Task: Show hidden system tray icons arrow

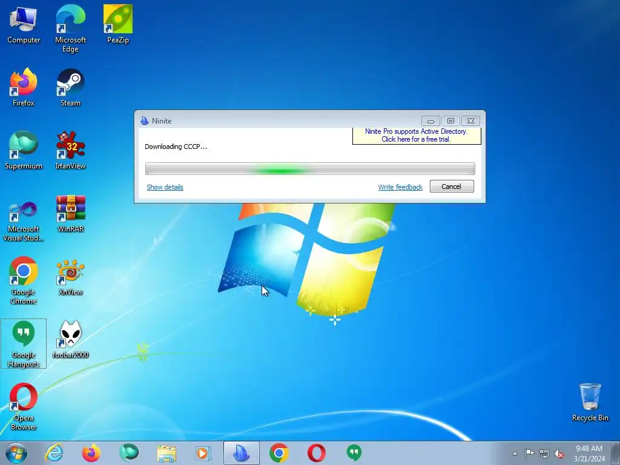Action: click(515, 453)
